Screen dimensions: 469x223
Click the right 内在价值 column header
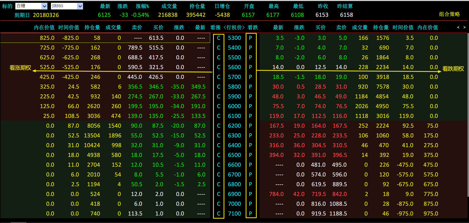pos(428,28)
